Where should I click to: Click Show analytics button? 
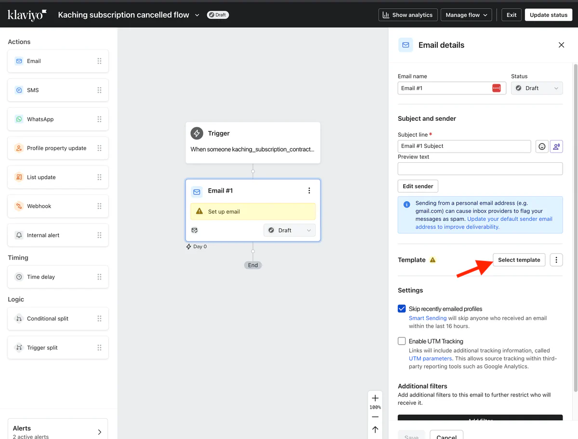click(x=408, y=15)
